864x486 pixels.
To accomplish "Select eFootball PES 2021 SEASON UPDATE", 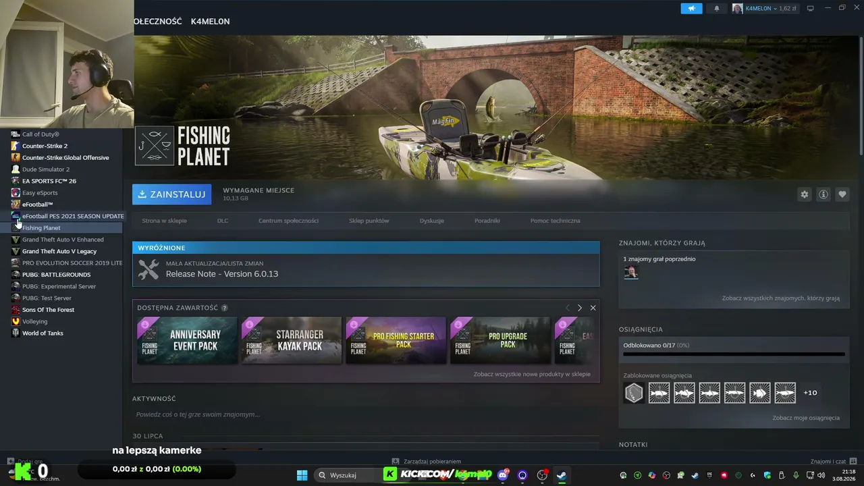I will tap(73, 216).
